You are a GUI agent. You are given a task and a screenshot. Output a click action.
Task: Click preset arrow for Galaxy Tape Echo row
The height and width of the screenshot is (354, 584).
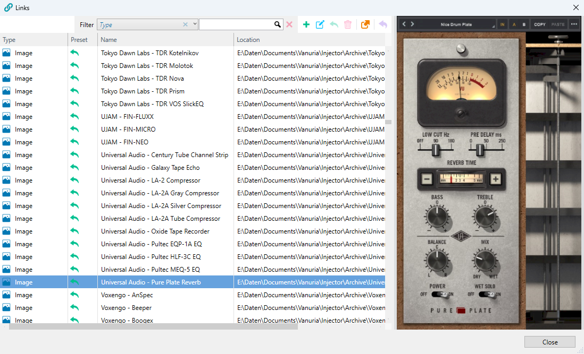pyautogui.click(x=74, y=168)
